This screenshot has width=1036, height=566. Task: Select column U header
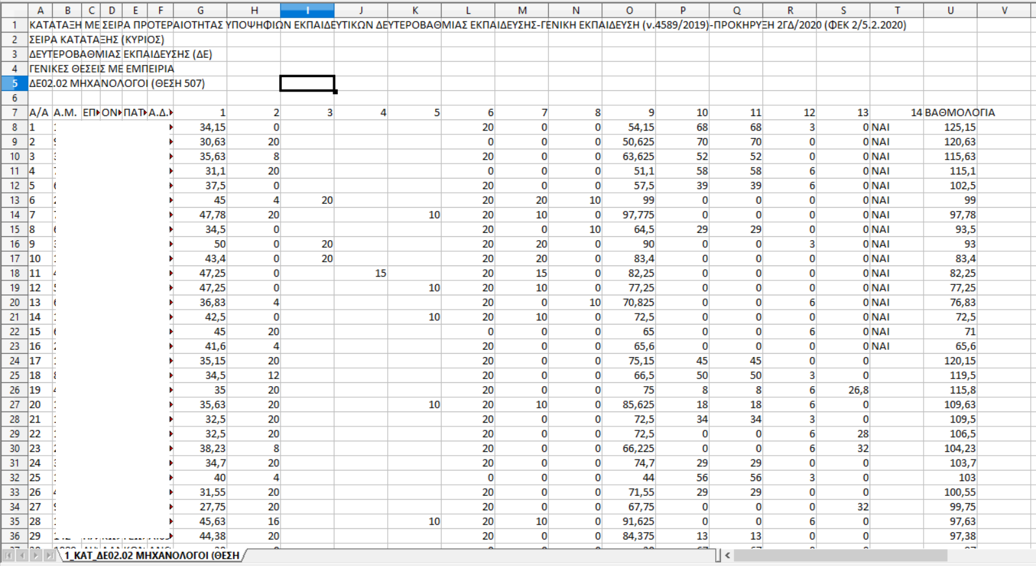tap(950, 10)
